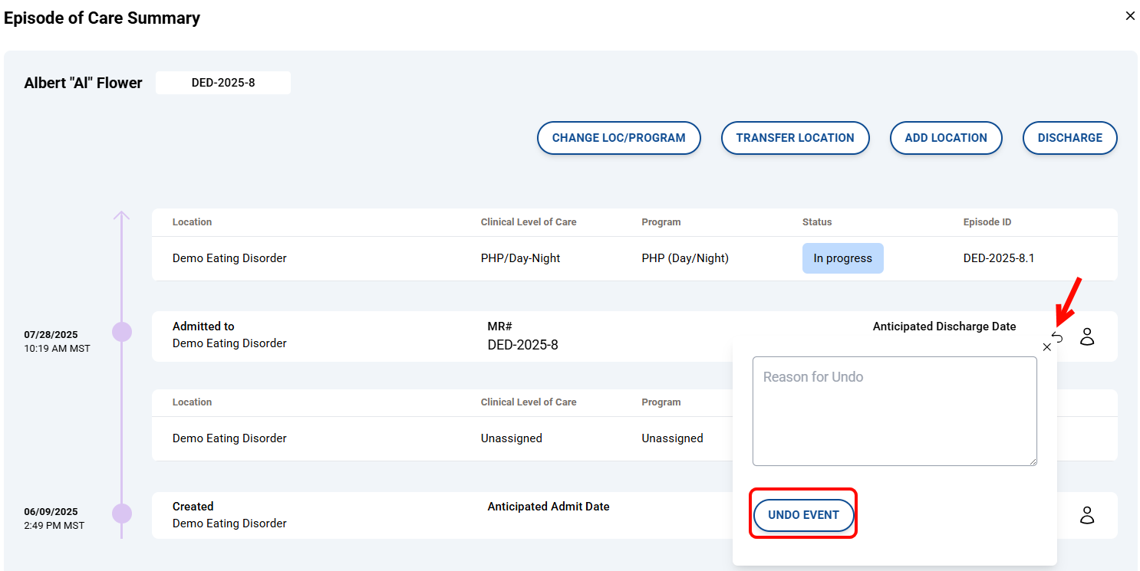This screenshot has width=1140, height=571.
Task: Click the In progress status badge
Action: [842, 258]
